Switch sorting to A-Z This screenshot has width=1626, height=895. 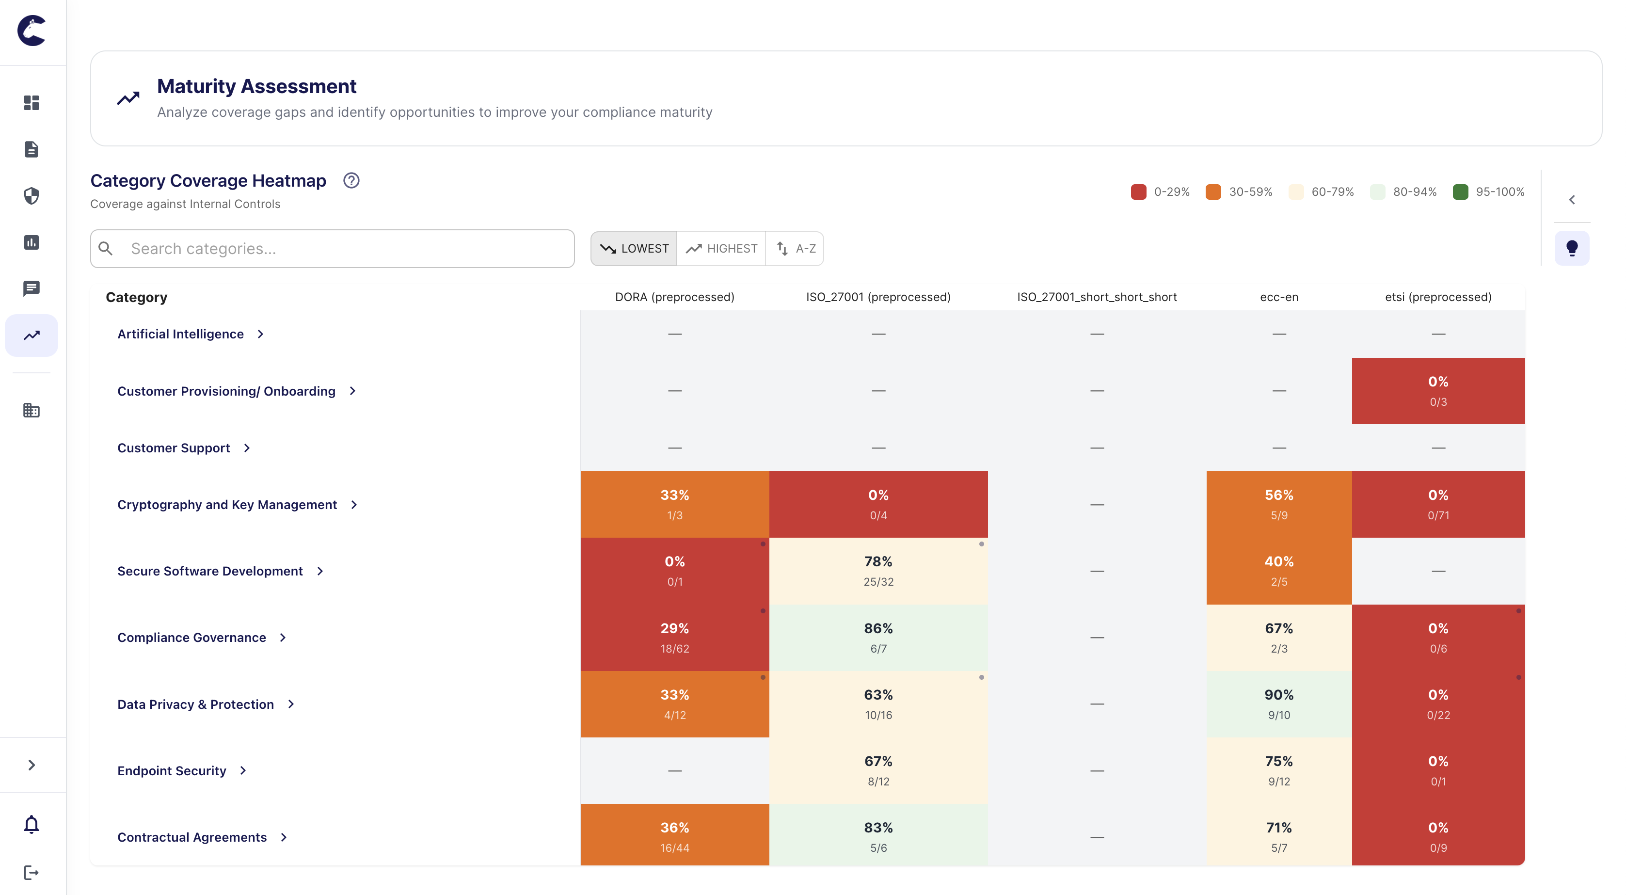click(x=796, y=249)
